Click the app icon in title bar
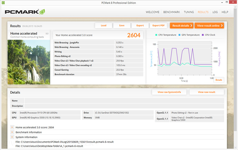The image size is (238, 150). 3,3
